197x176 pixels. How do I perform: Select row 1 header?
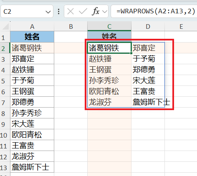pos(5,37)
